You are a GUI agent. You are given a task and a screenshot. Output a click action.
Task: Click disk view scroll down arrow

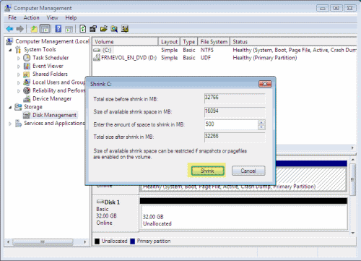pos(353,233)
